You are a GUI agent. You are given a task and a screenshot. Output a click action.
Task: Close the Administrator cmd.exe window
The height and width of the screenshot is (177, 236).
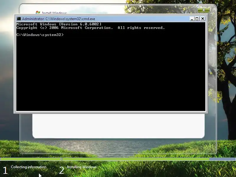coord(203,19)
